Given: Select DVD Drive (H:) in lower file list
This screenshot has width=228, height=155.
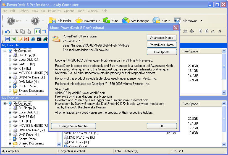Looking at the screenshot, I should pyautogui.click(x=79, y=142).
